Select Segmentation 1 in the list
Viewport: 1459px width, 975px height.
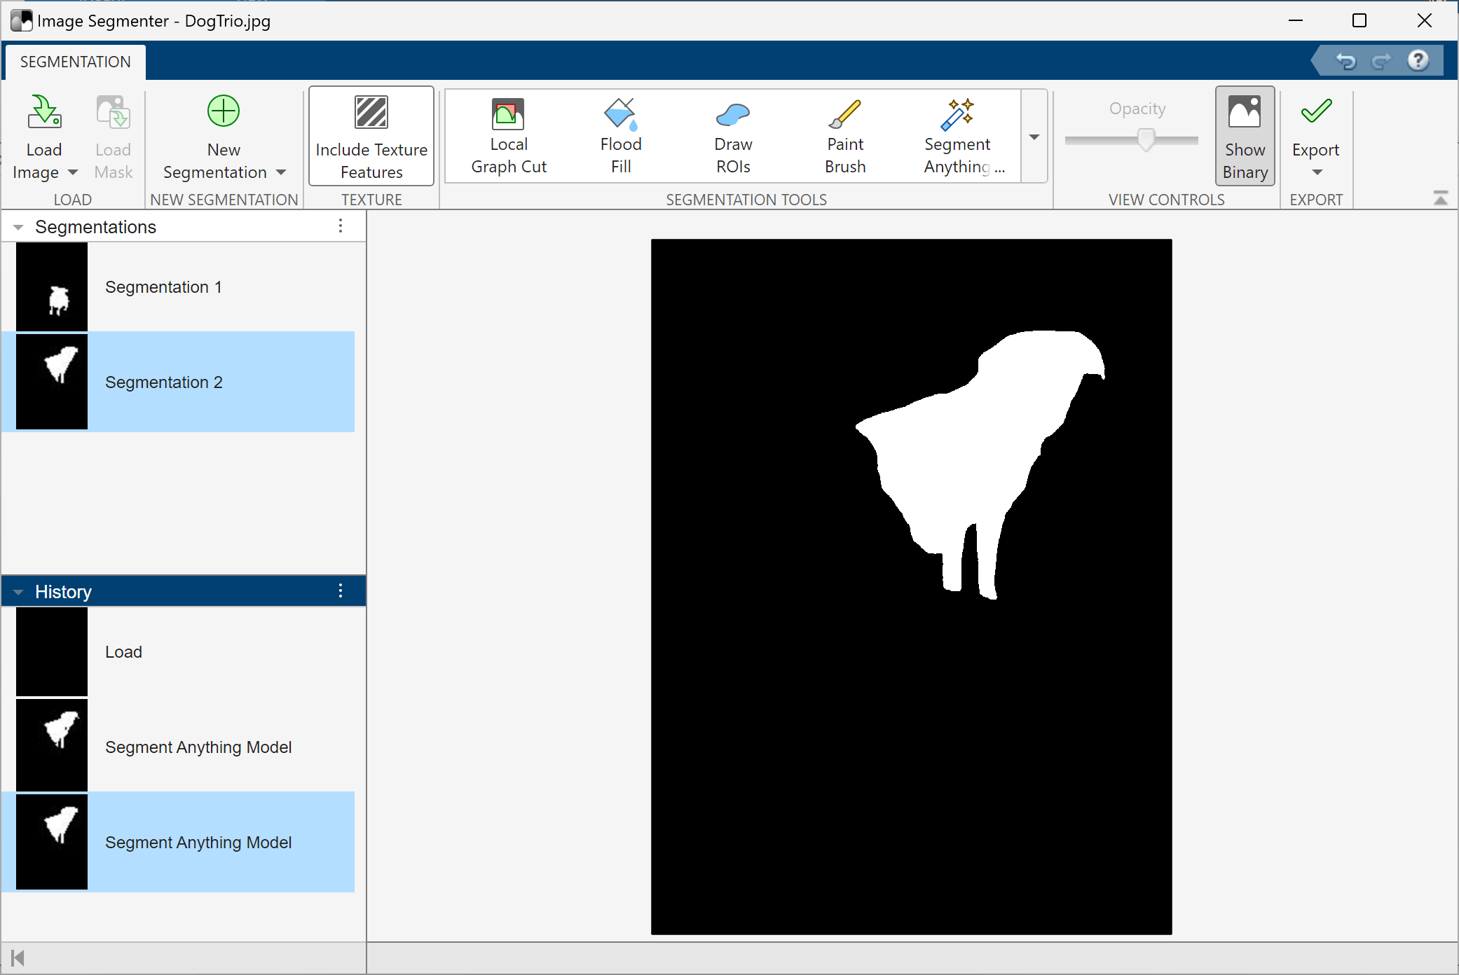click(x=163, y=287)
